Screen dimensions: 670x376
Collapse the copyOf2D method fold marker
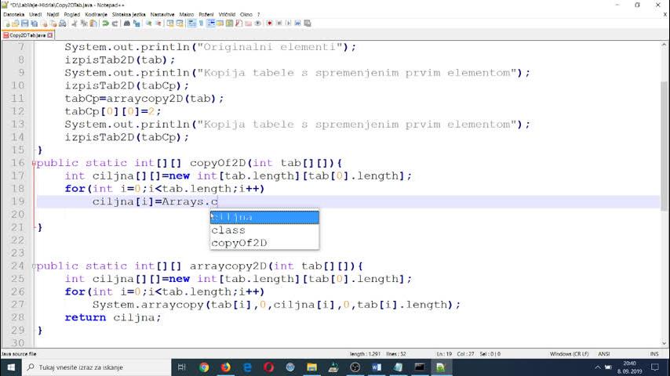pyautogui.click(x=34, y=163)
